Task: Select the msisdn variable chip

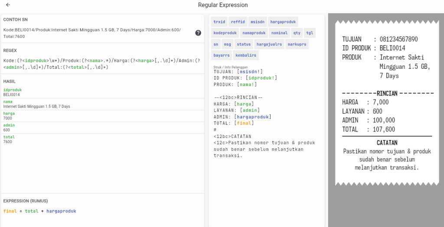Action: click(257, 22)
